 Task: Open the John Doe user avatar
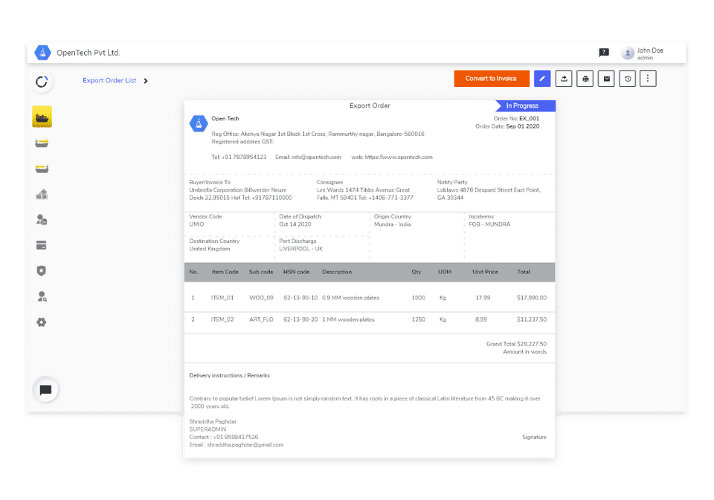pos(628,53)
